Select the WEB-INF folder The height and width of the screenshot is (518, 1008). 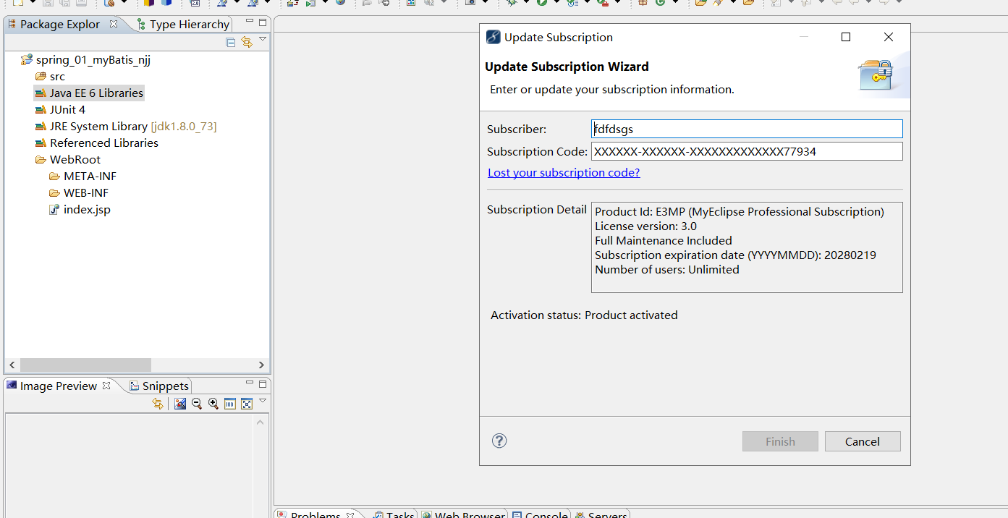[86, 192]
